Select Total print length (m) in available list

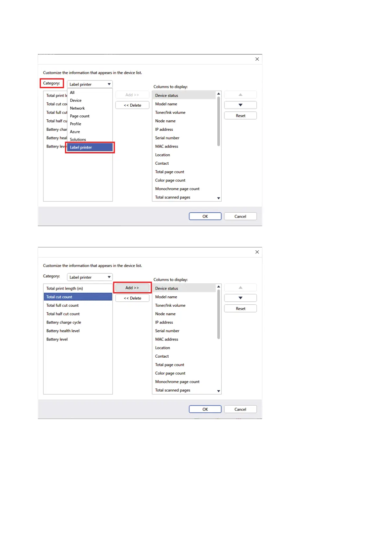click(78, 288)
